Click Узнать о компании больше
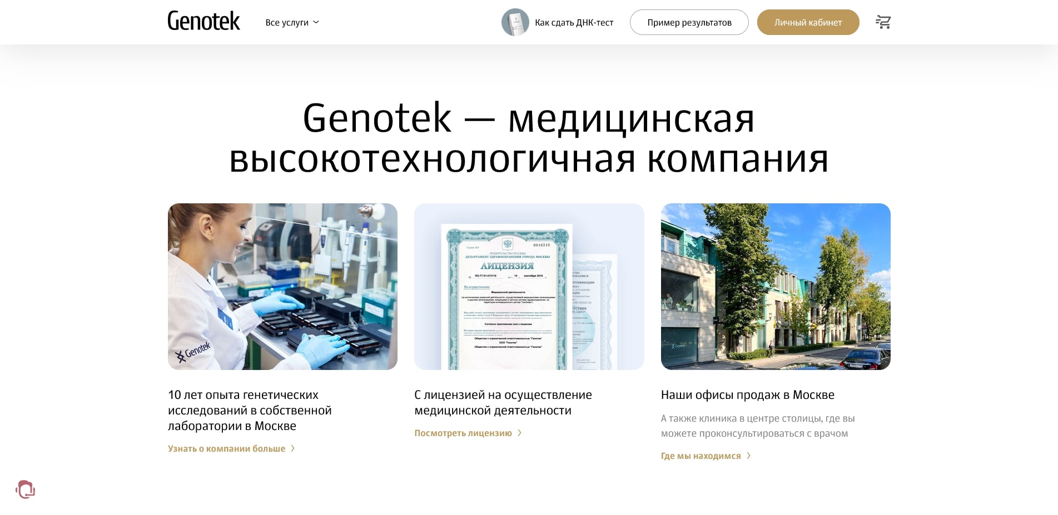The width and height of the screenshot is (1058, 515). [x=226, y=448]
